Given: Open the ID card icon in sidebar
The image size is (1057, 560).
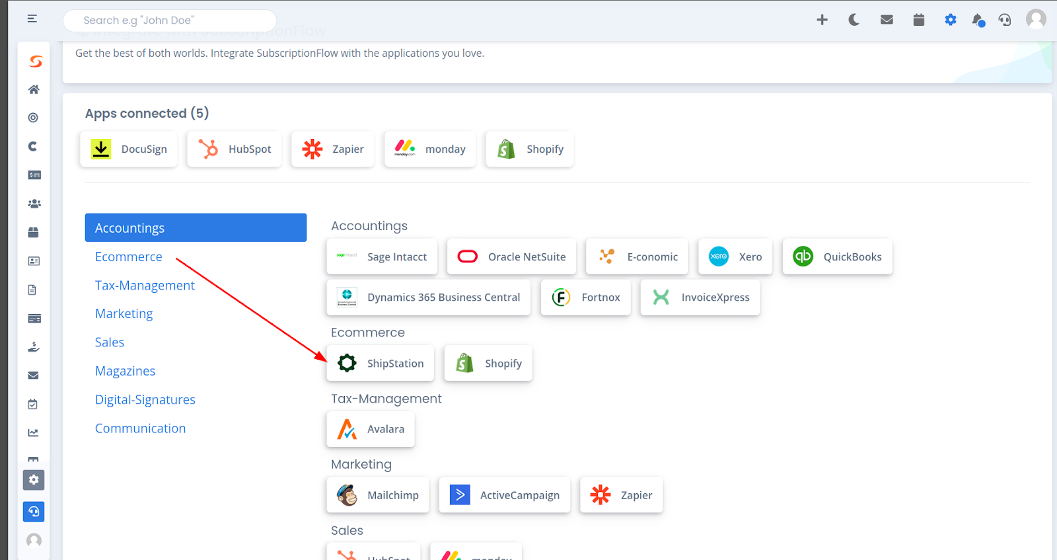Looking at the screenshot, I should (34, 261).
